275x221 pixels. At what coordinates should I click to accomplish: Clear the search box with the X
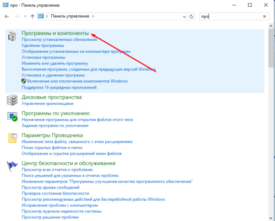point(265,16)
